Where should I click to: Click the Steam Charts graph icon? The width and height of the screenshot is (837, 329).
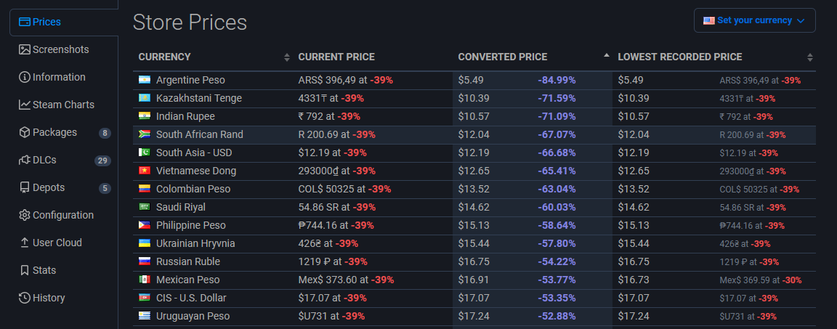point(24,105)
